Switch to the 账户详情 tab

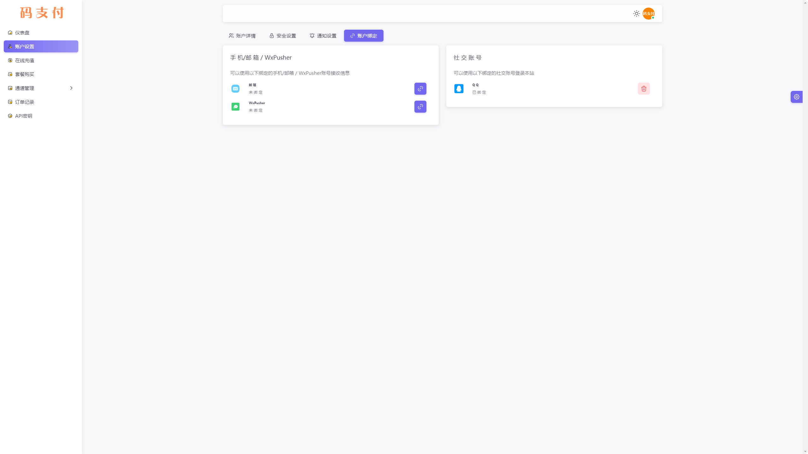coord(242,36)
